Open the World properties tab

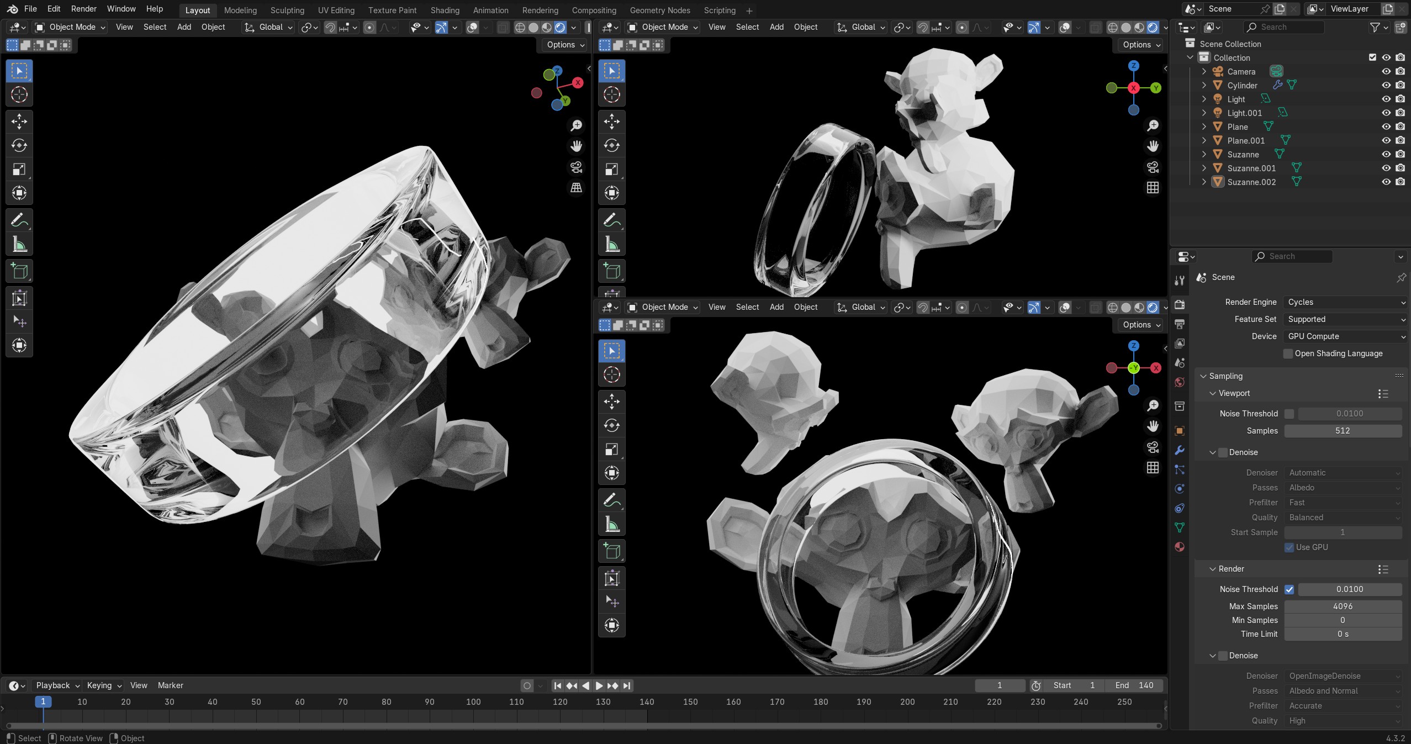click(1180, 382)
